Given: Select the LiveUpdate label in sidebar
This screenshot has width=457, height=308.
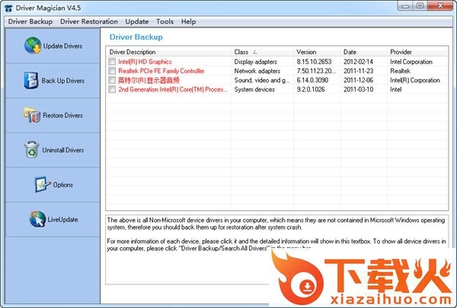Looking at the screenshot, I should 62,219.
